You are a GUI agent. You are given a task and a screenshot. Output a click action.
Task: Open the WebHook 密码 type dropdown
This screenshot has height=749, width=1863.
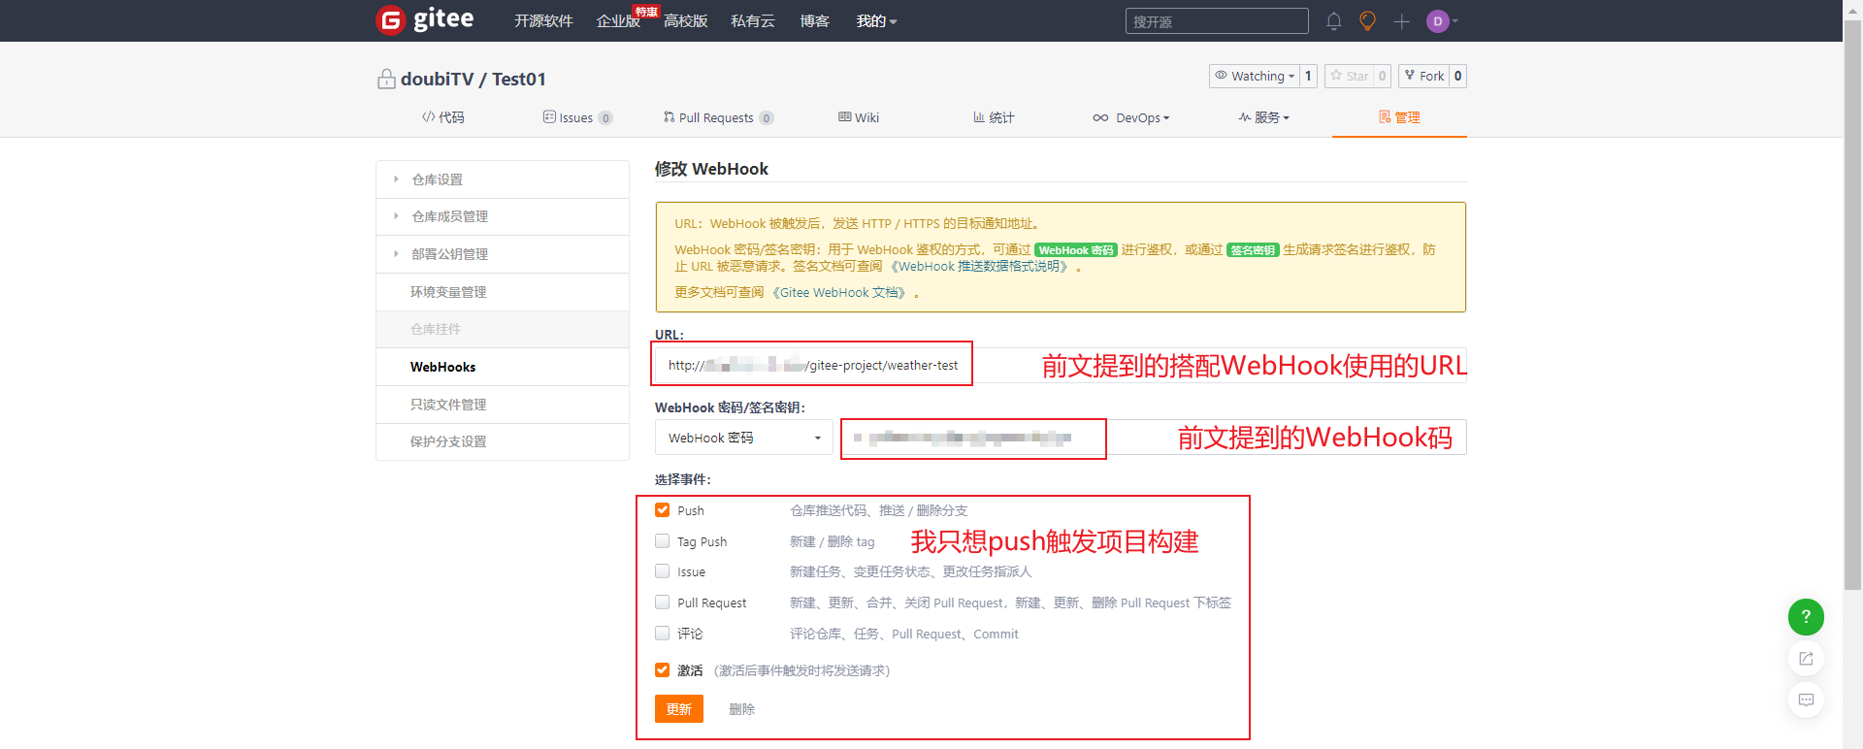click(x=743, y=439)
